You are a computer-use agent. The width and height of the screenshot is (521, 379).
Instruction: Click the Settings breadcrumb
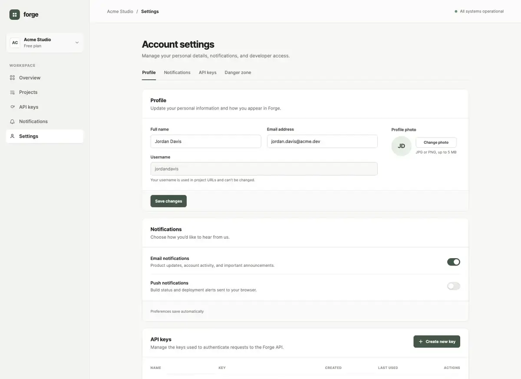[150, 11]
